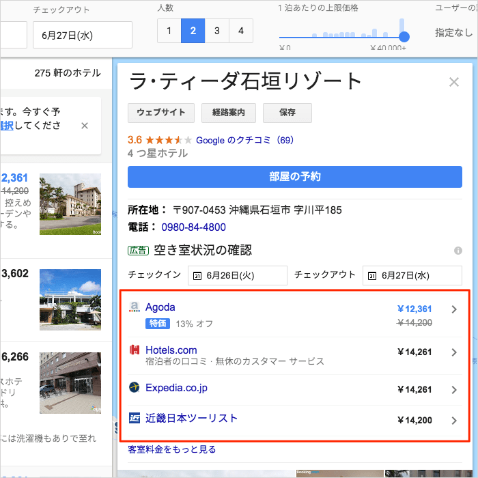The width and height of the screenshot is (478, 478).
Task: Click the 保存 save button
Action: tap(287, 113)
